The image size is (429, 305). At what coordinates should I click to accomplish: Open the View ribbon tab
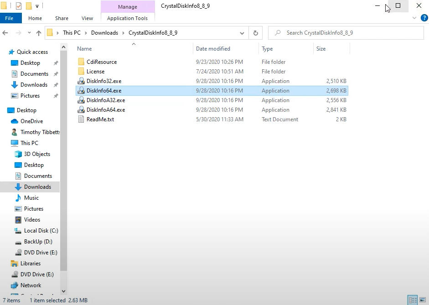tap(87, 18)
